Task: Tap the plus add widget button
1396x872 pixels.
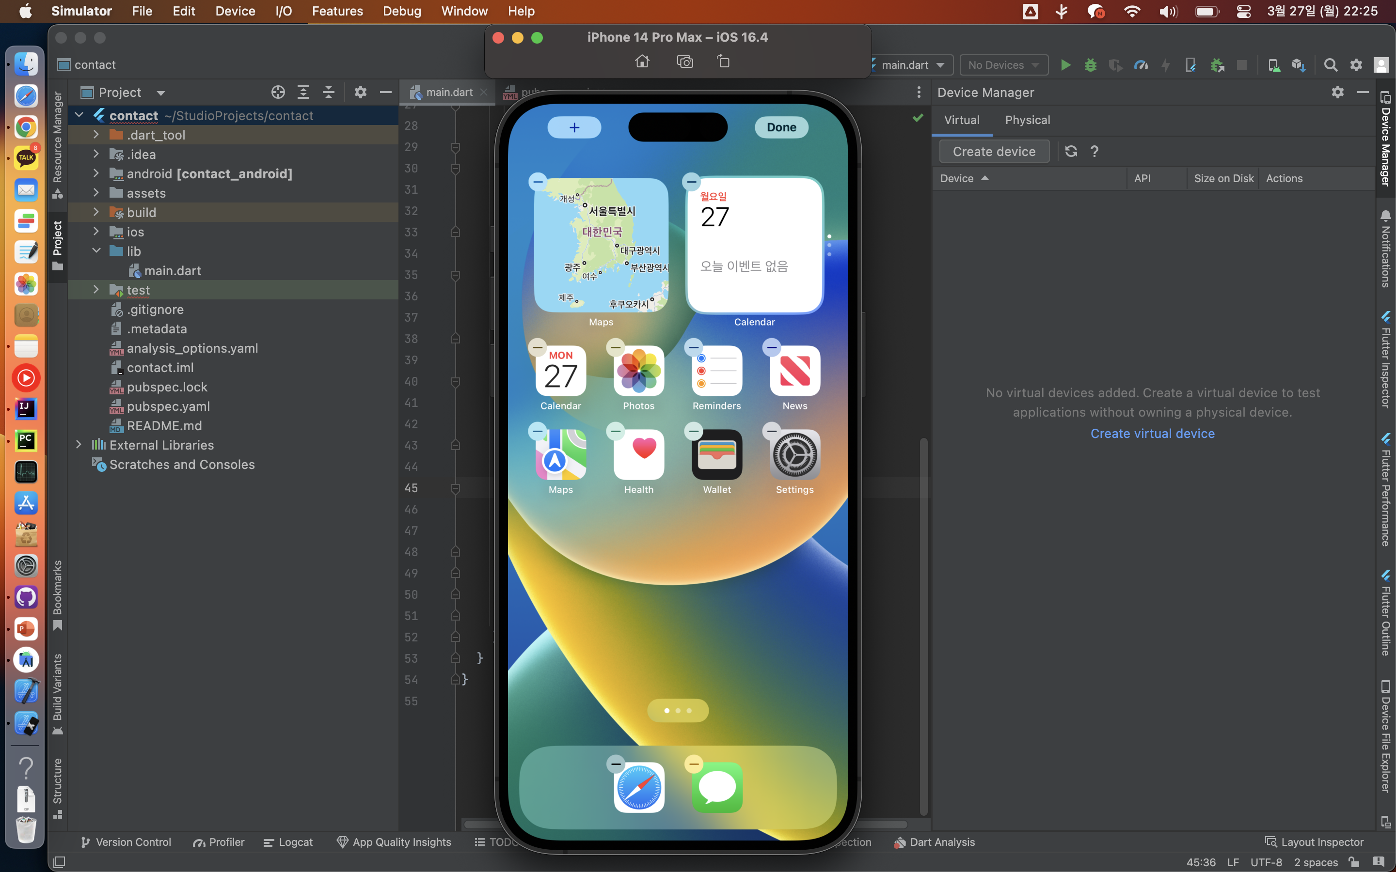Action: pyautogui.click(x=574, y=127)
